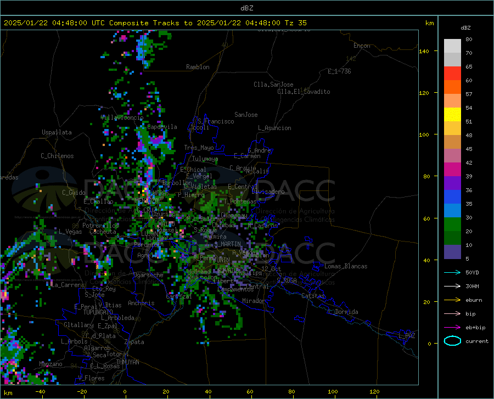
Task: Click the dBZ heading above color scale
Action: 465,27
